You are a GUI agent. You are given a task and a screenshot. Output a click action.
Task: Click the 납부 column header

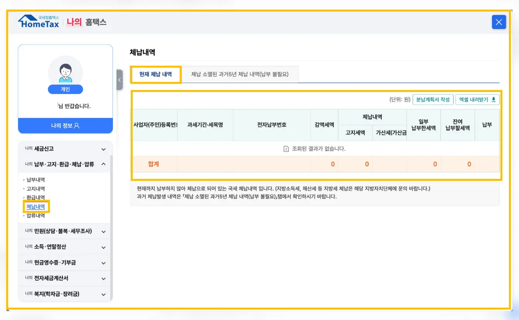click(487, 125)
